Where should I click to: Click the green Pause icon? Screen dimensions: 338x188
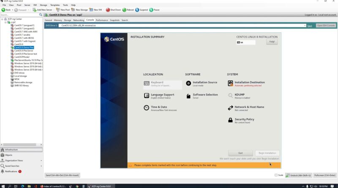(151, 10)
